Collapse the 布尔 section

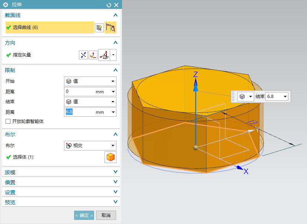[115, 134]
